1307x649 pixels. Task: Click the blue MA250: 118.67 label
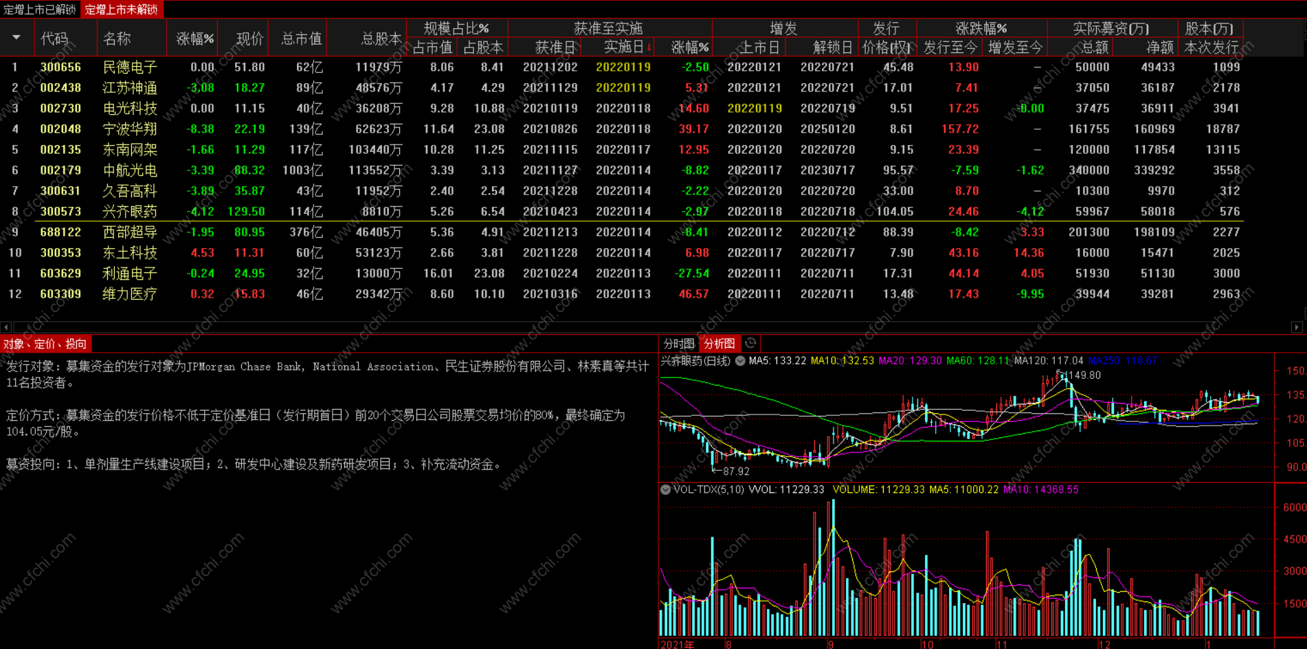pyautogui.click(x=1123, y=360)
